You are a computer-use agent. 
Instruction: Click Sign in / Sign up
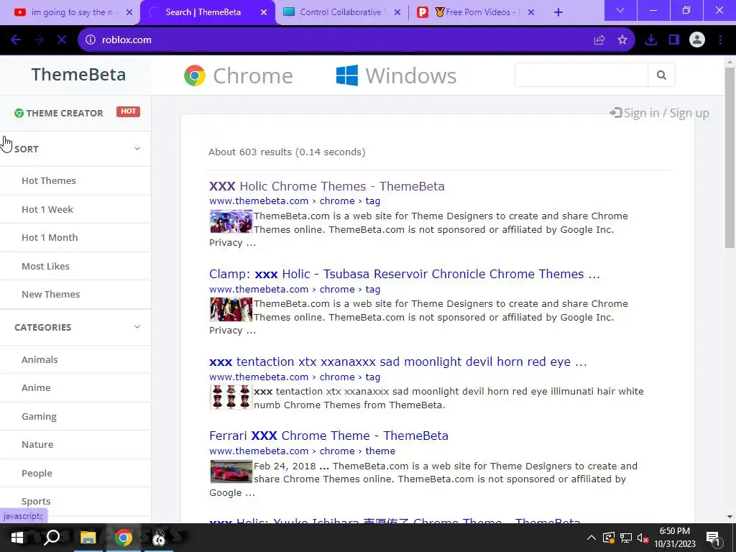tap(660, 113)
